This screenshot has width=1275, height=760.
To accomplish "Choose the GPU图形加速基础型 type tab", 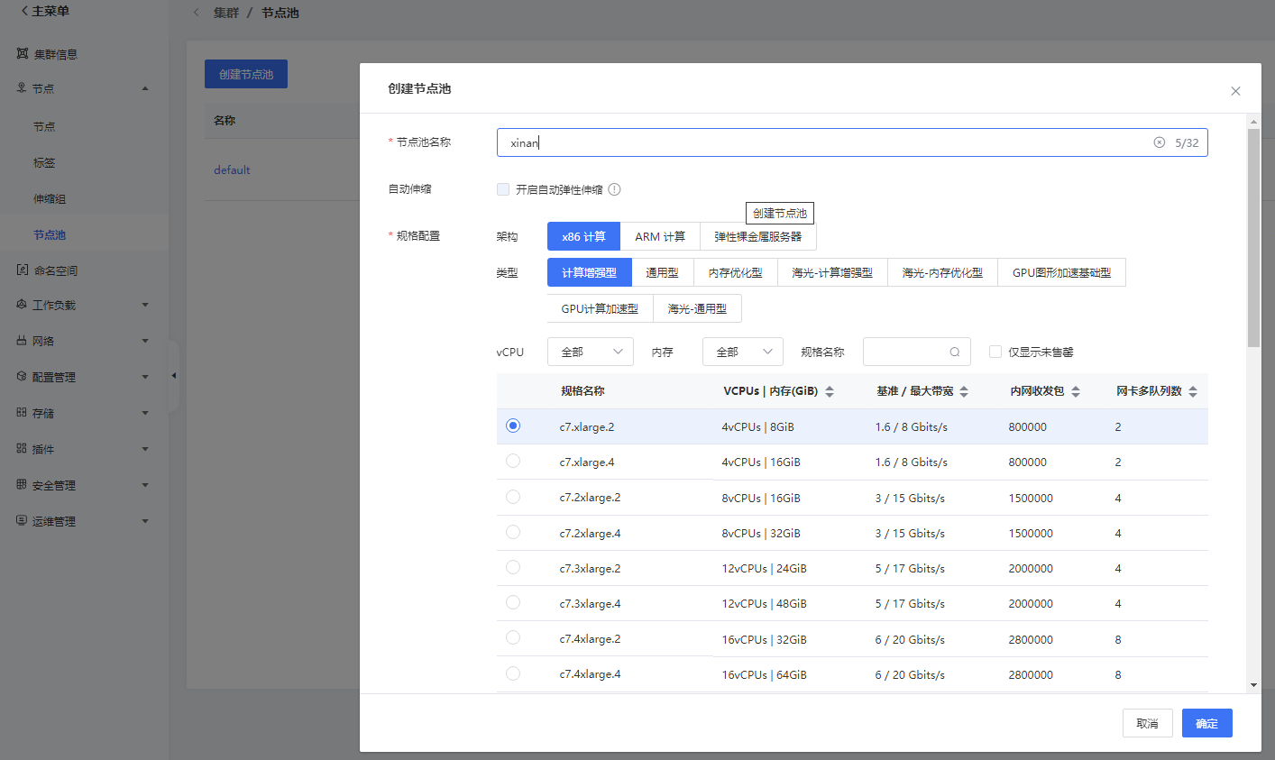I will (x=1061, y=272).
